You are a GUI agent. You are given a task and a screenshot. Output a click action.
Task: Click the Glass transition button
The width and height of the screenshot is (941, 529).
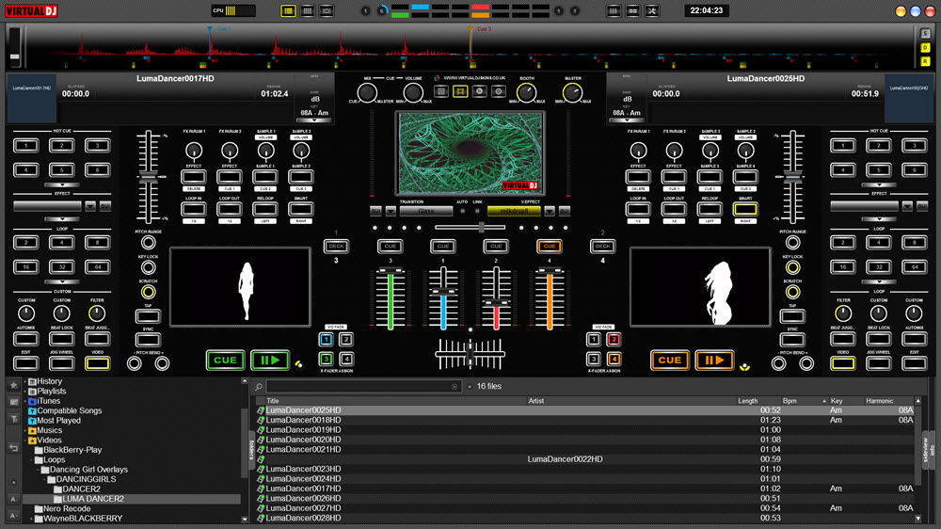click(426, 212)
